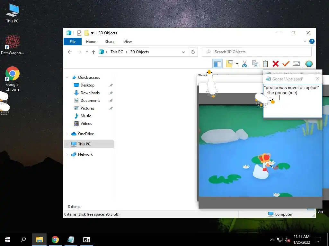The height and width of the screenshot is (246, 329).
Task: Open This PC desktop shortcut
Action: coord(12,13)
